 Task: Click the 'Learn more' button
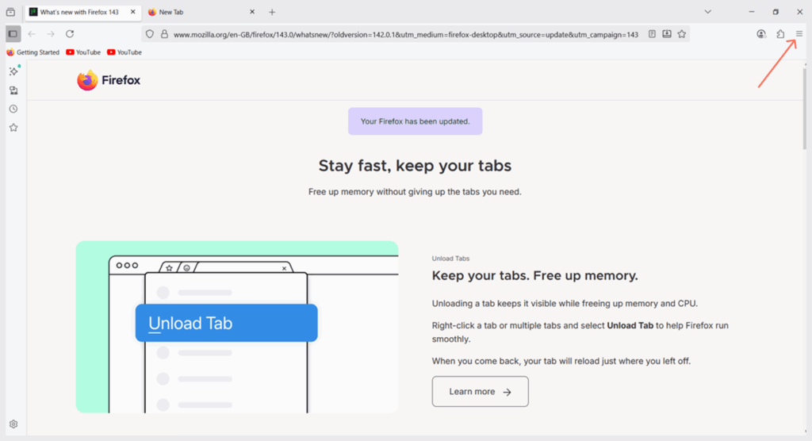tap(480, 392)
